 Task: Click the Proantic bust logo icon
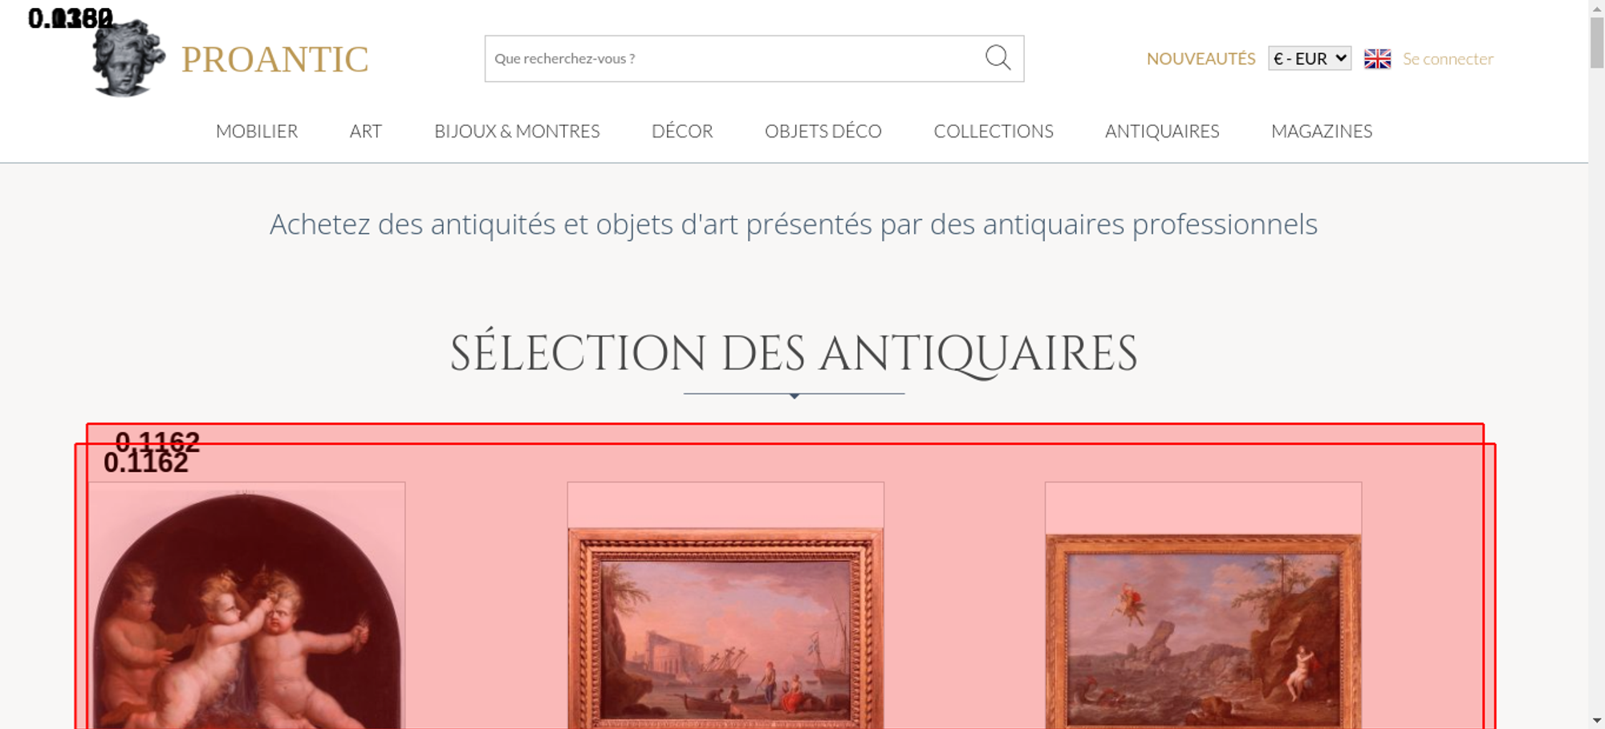[x=128, y=58]
